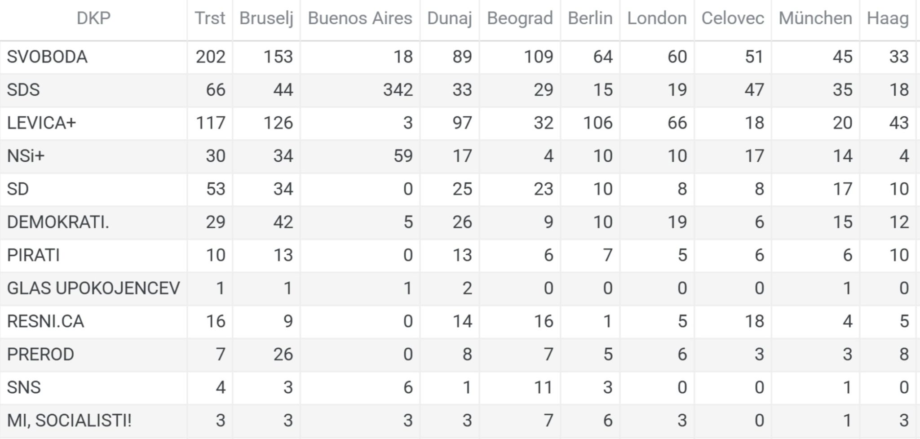Select the Beograd column header
The width and height of the screenshot is (920, 439).
[520, 18]
